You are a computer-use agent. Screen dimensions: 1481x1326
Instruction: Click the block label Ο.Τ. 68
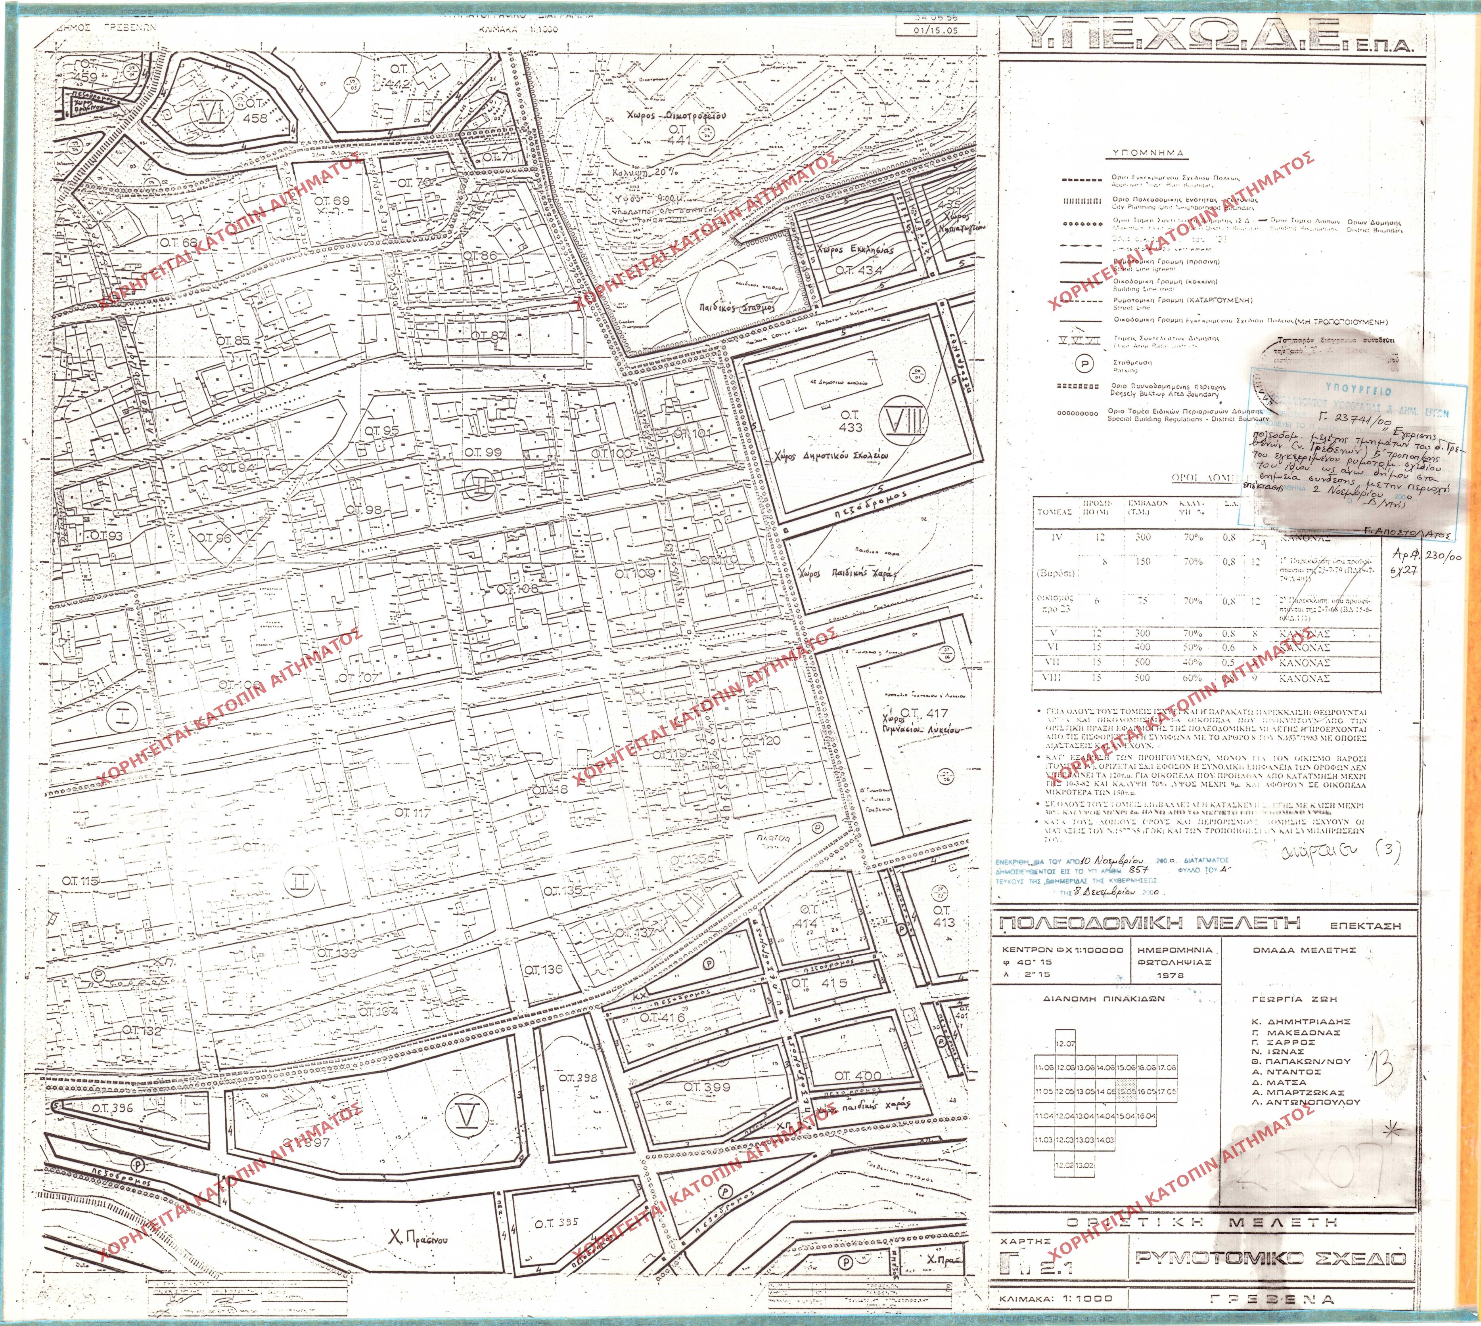[179, 242]
